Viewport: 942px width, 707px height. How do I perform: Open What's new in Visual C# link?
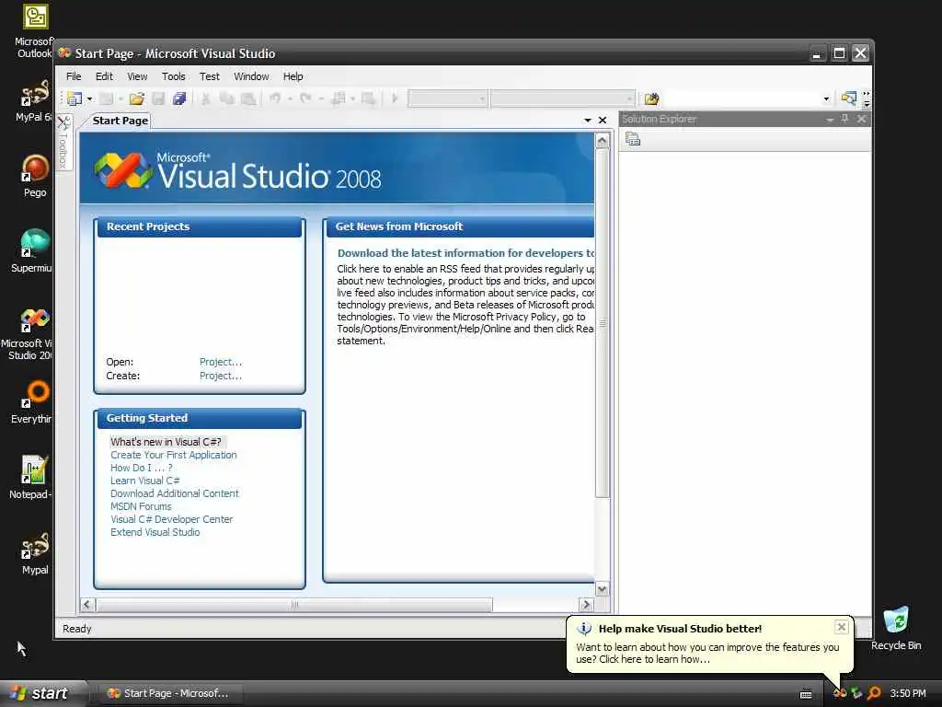(166, 442)
